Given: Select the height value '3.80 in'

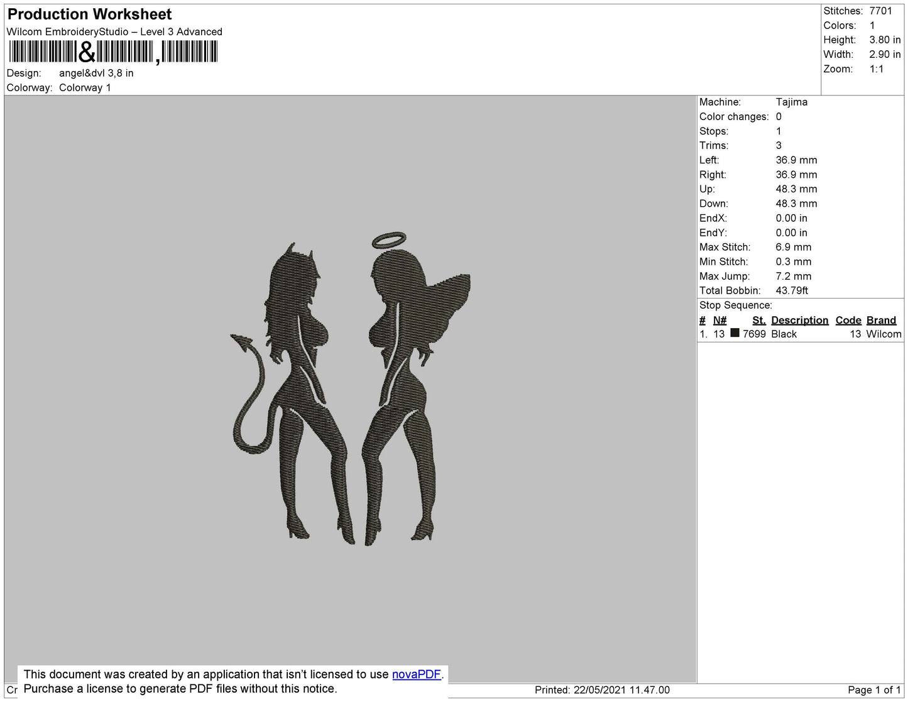Looking at the screenshot, I should (885, 40).
